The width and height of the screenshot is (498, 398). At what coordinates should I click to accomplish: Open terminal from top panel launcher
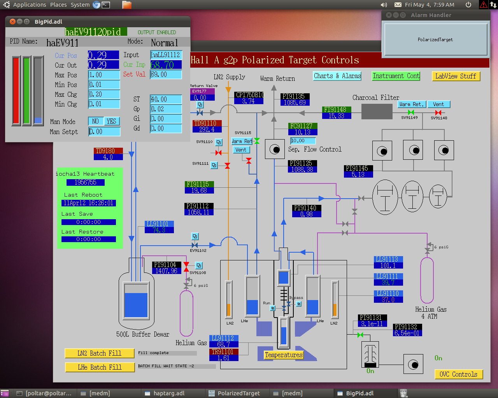click(106, 5)
